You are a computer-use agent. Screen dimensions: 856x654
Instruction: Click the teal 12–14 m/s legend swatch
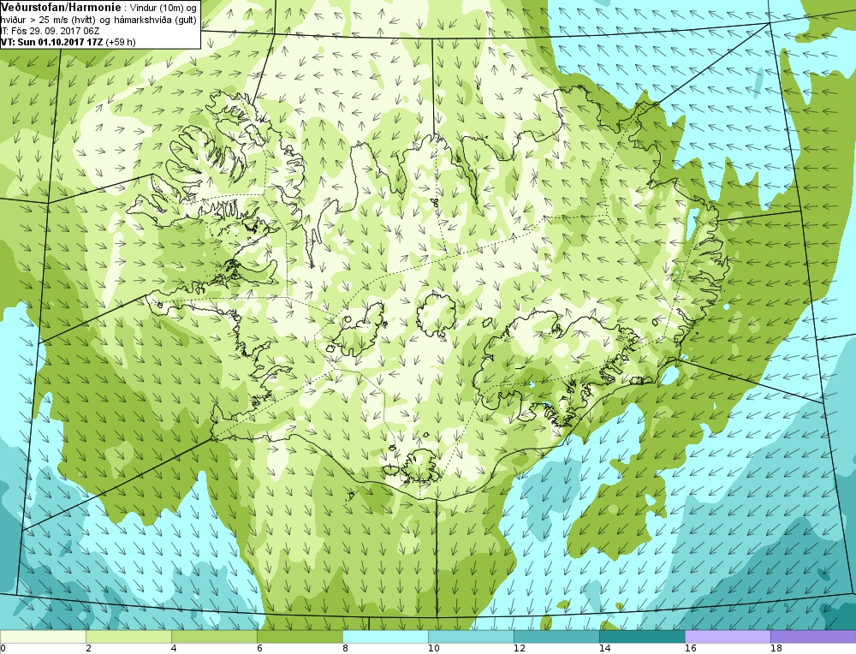click(x=556, y=637)
